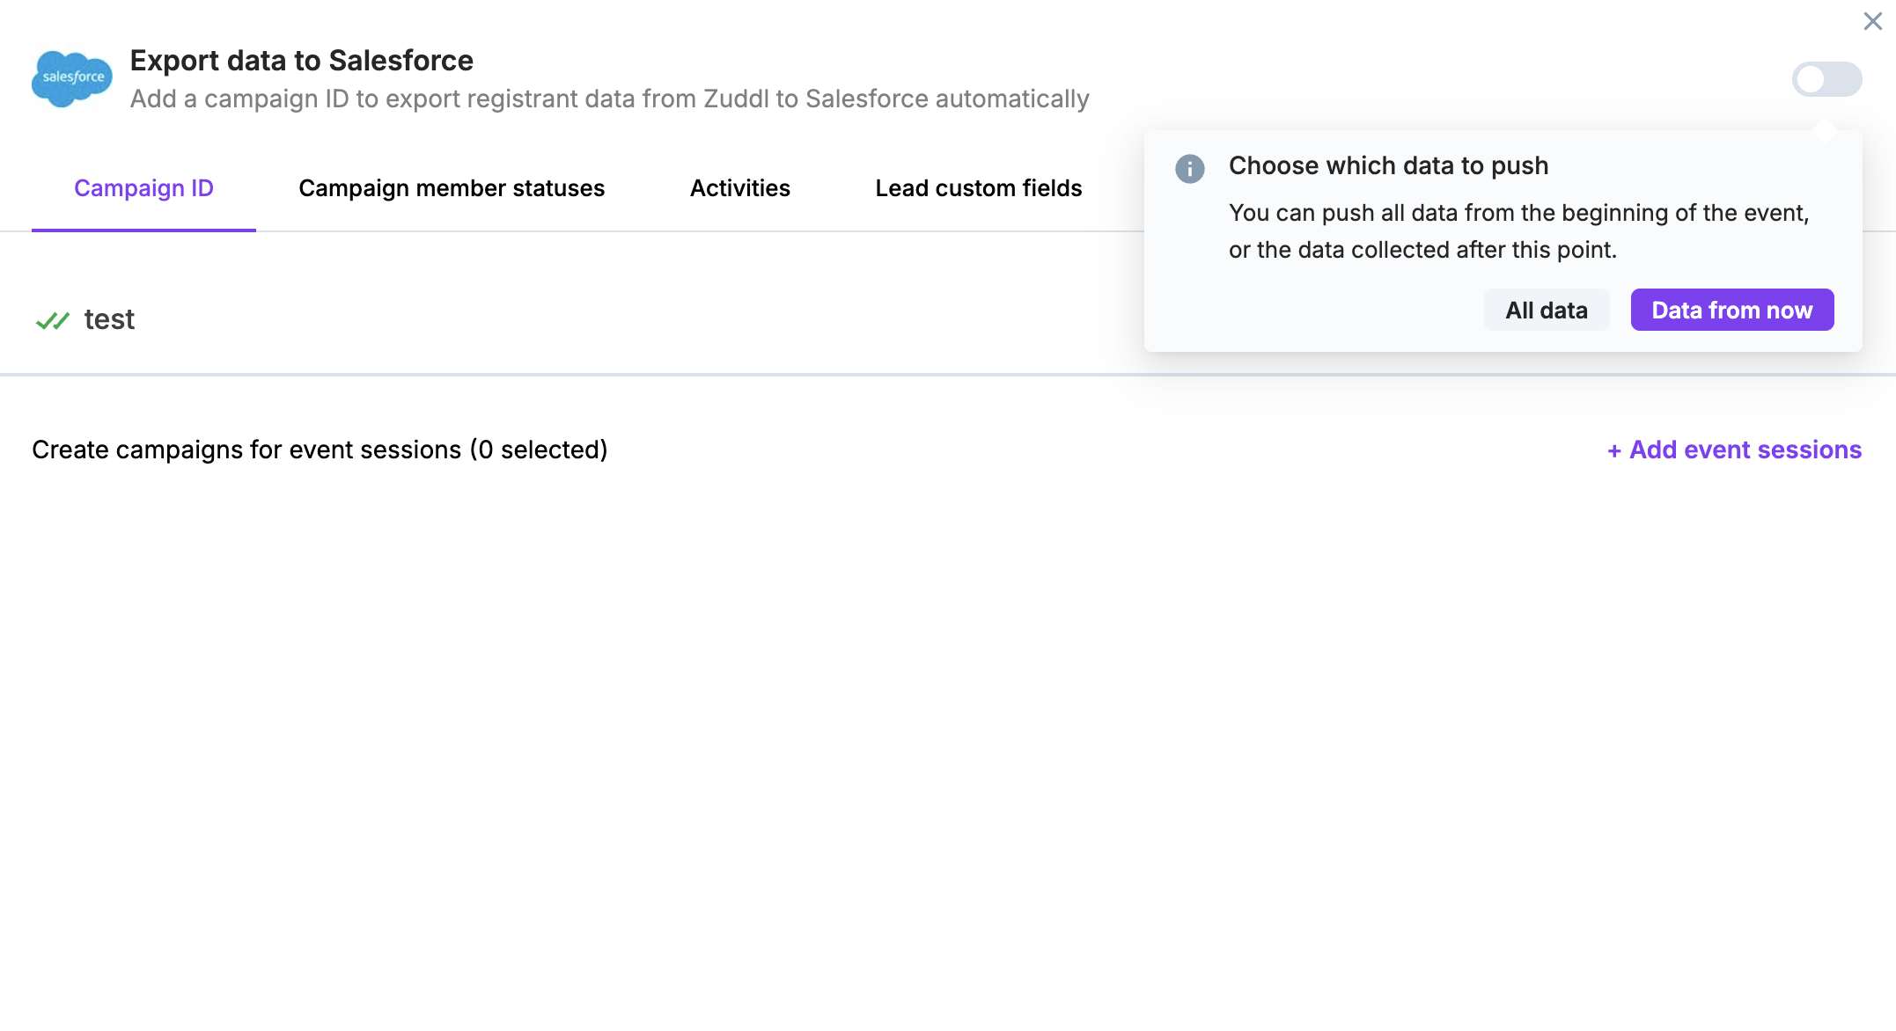Click the Add event sessions link
This screenshot has width=1896, height=1031.
point(1745,450)
